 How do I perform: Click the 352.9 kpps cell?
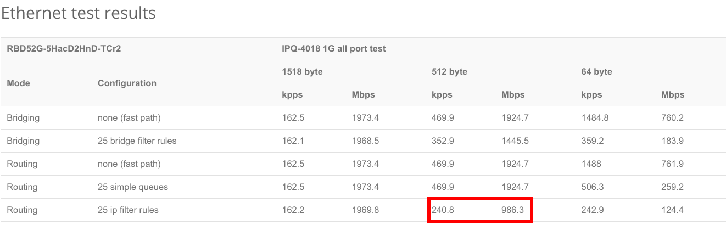(443, 141)
